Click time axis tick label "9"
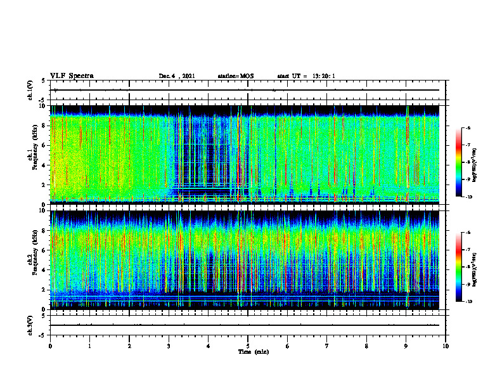Screen dimensions: 502x388 [x=406, y=346]
